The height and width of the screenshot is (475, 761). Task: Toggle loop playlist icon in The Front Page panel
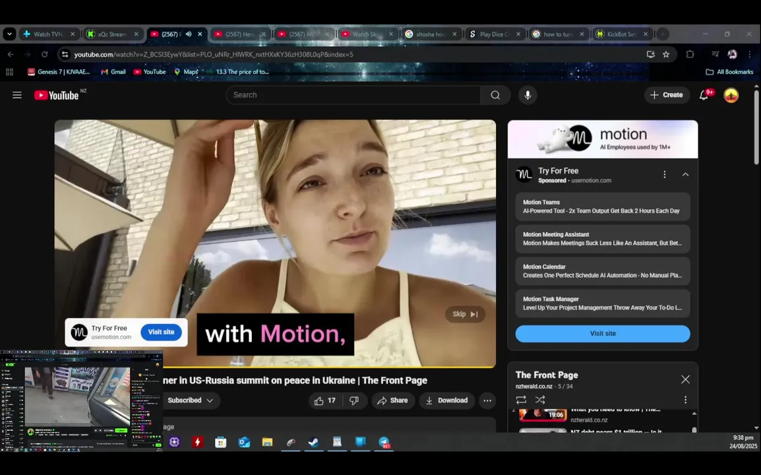coord(521,400)
